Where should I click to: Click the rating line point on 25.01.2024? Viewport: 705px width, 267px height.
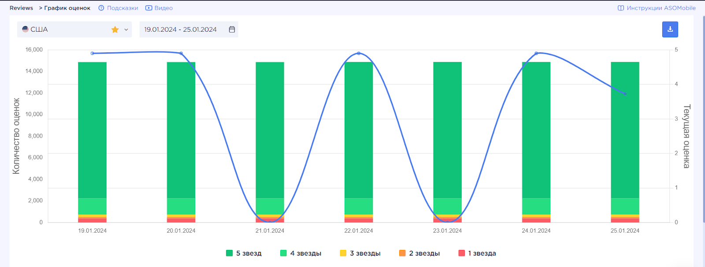click(x=625, y=94)
